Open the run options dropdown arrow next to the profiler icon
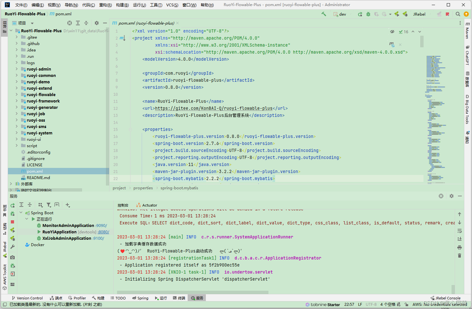The width and height of the screenshot is (472, 309). pos(390,14)
